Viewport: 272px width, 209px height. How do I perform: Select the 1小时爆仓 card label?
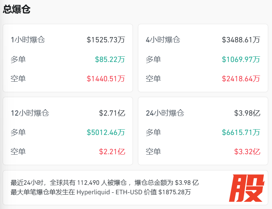coord(28,39)
